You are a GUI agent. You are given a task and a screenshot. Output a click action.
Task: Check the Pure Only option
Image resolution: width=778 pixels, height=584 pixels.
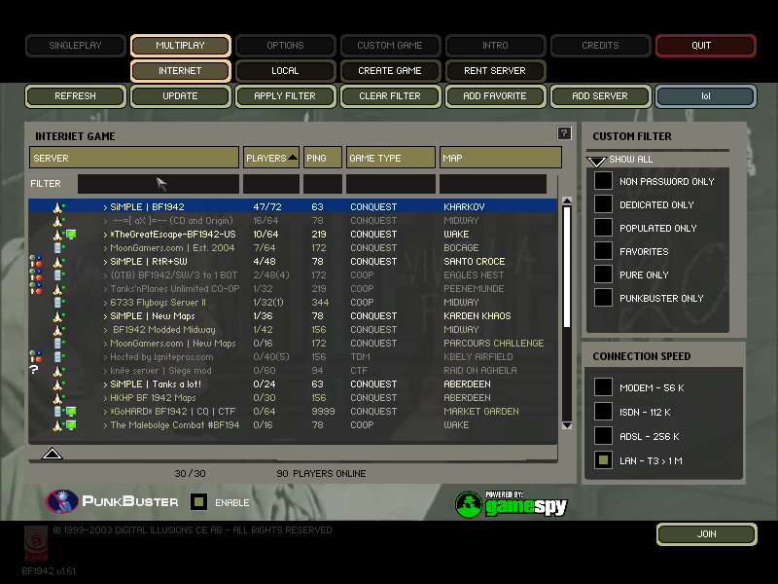[x=603, y=274]
